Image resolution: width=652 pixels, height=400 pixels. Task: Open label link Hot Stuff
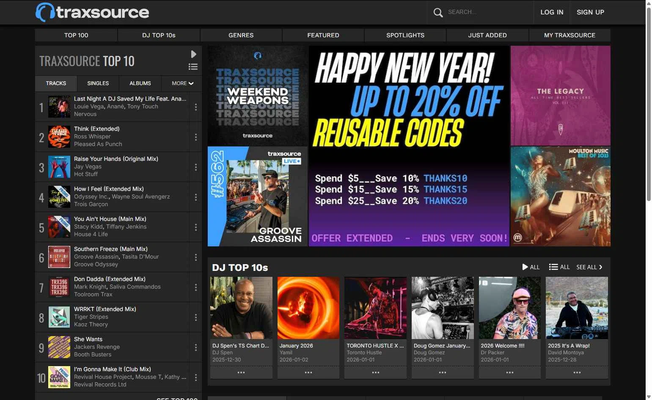tap(86, 174)
